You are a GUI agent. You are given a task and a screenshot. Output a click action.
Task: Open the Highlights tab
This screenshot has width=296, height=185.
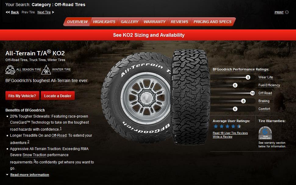point(104,22)
